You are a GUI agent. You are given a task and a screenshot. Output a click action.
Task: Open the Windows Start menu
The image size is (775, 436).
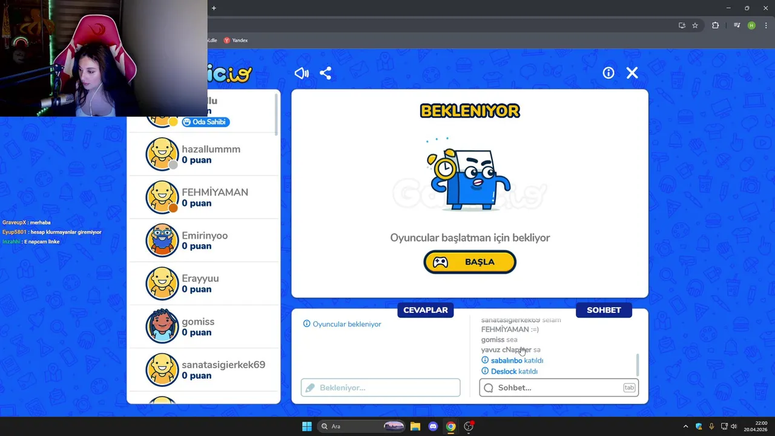point(307,426)
